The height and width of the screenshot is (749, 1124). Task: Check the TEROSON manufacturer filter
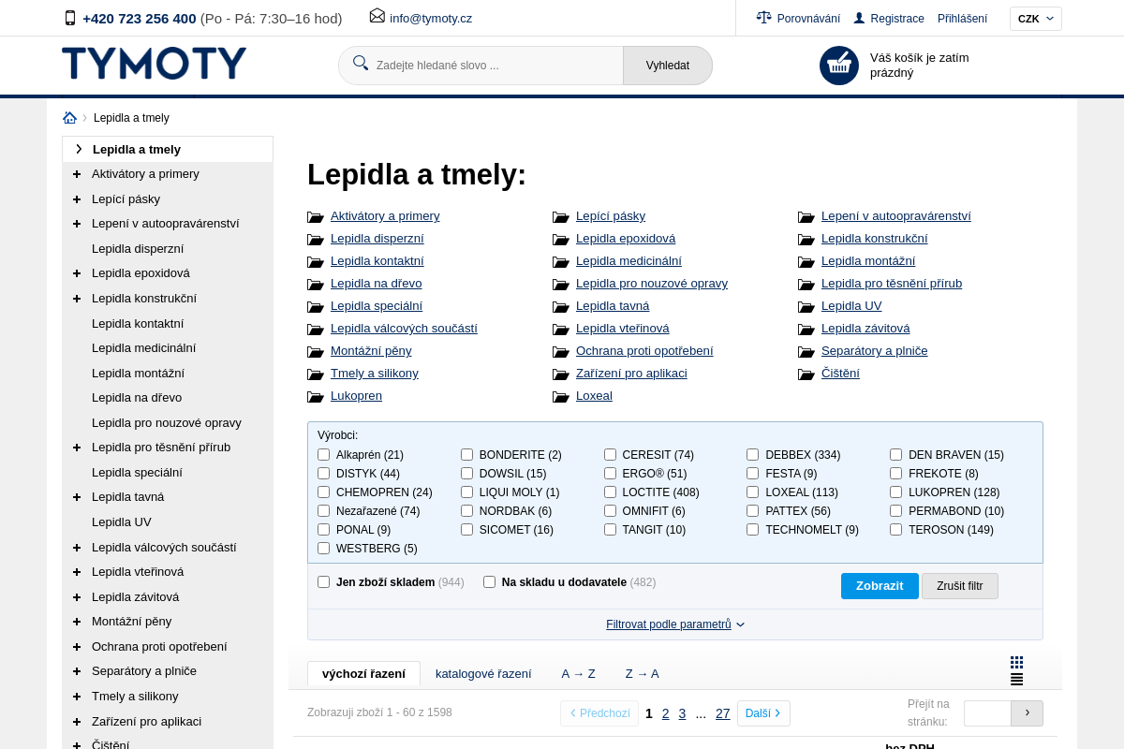(895, 530)
